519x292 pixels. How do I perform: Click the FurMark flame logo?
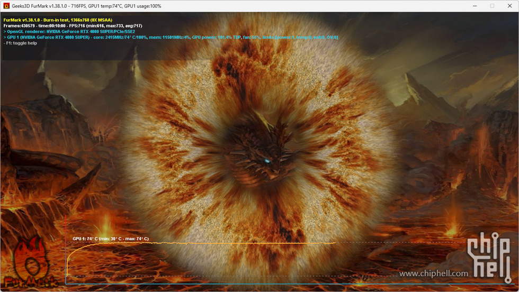pyautogui.click(x=31, y=262)
